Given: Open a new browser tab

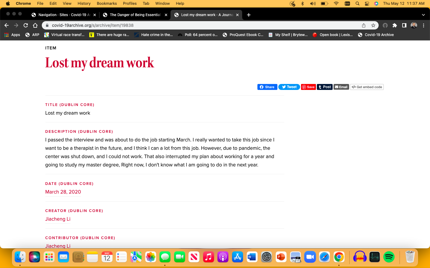Looking at the screenshot, I should pos(249,15).
